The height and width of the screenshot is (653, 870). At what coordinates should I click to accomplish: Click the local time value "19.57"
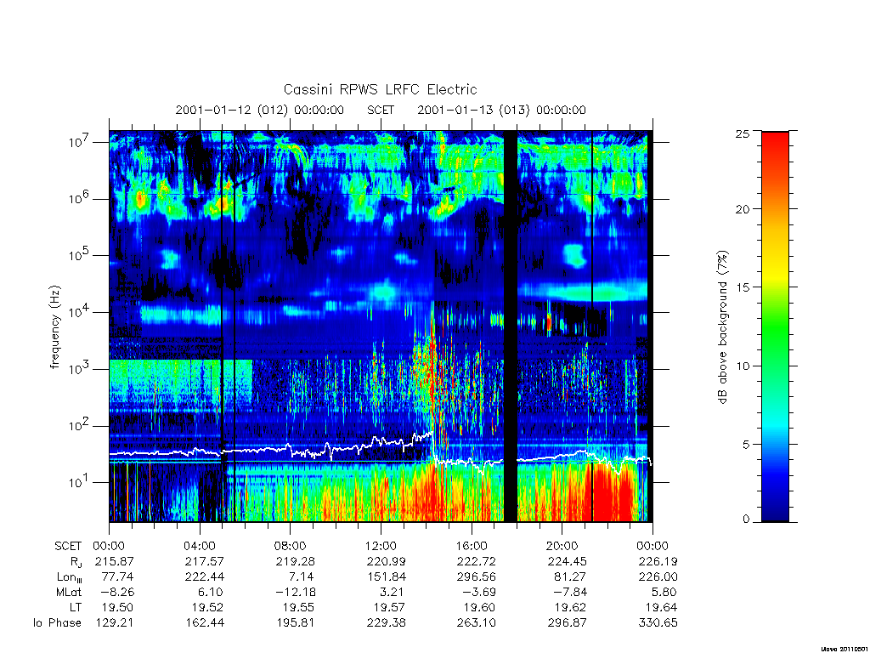click(x=389, y=607)
